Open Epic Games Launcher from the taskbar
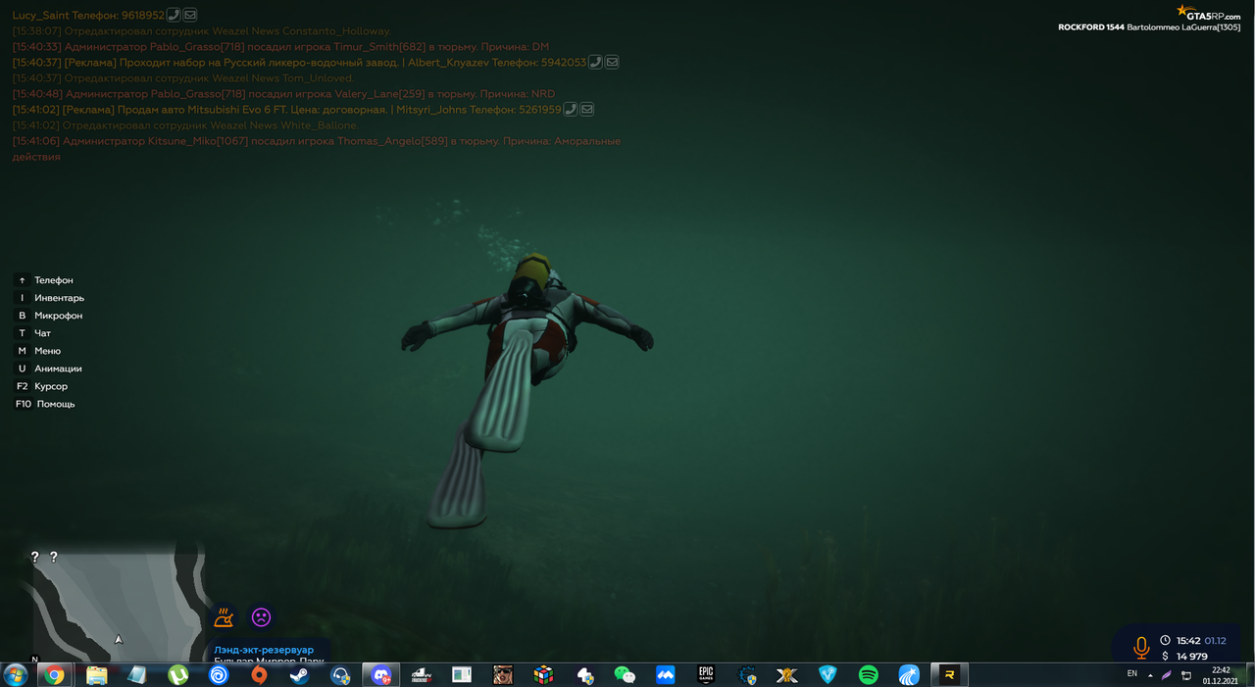The width and height of the screenshot is (1255, 687). click(706, 674)
